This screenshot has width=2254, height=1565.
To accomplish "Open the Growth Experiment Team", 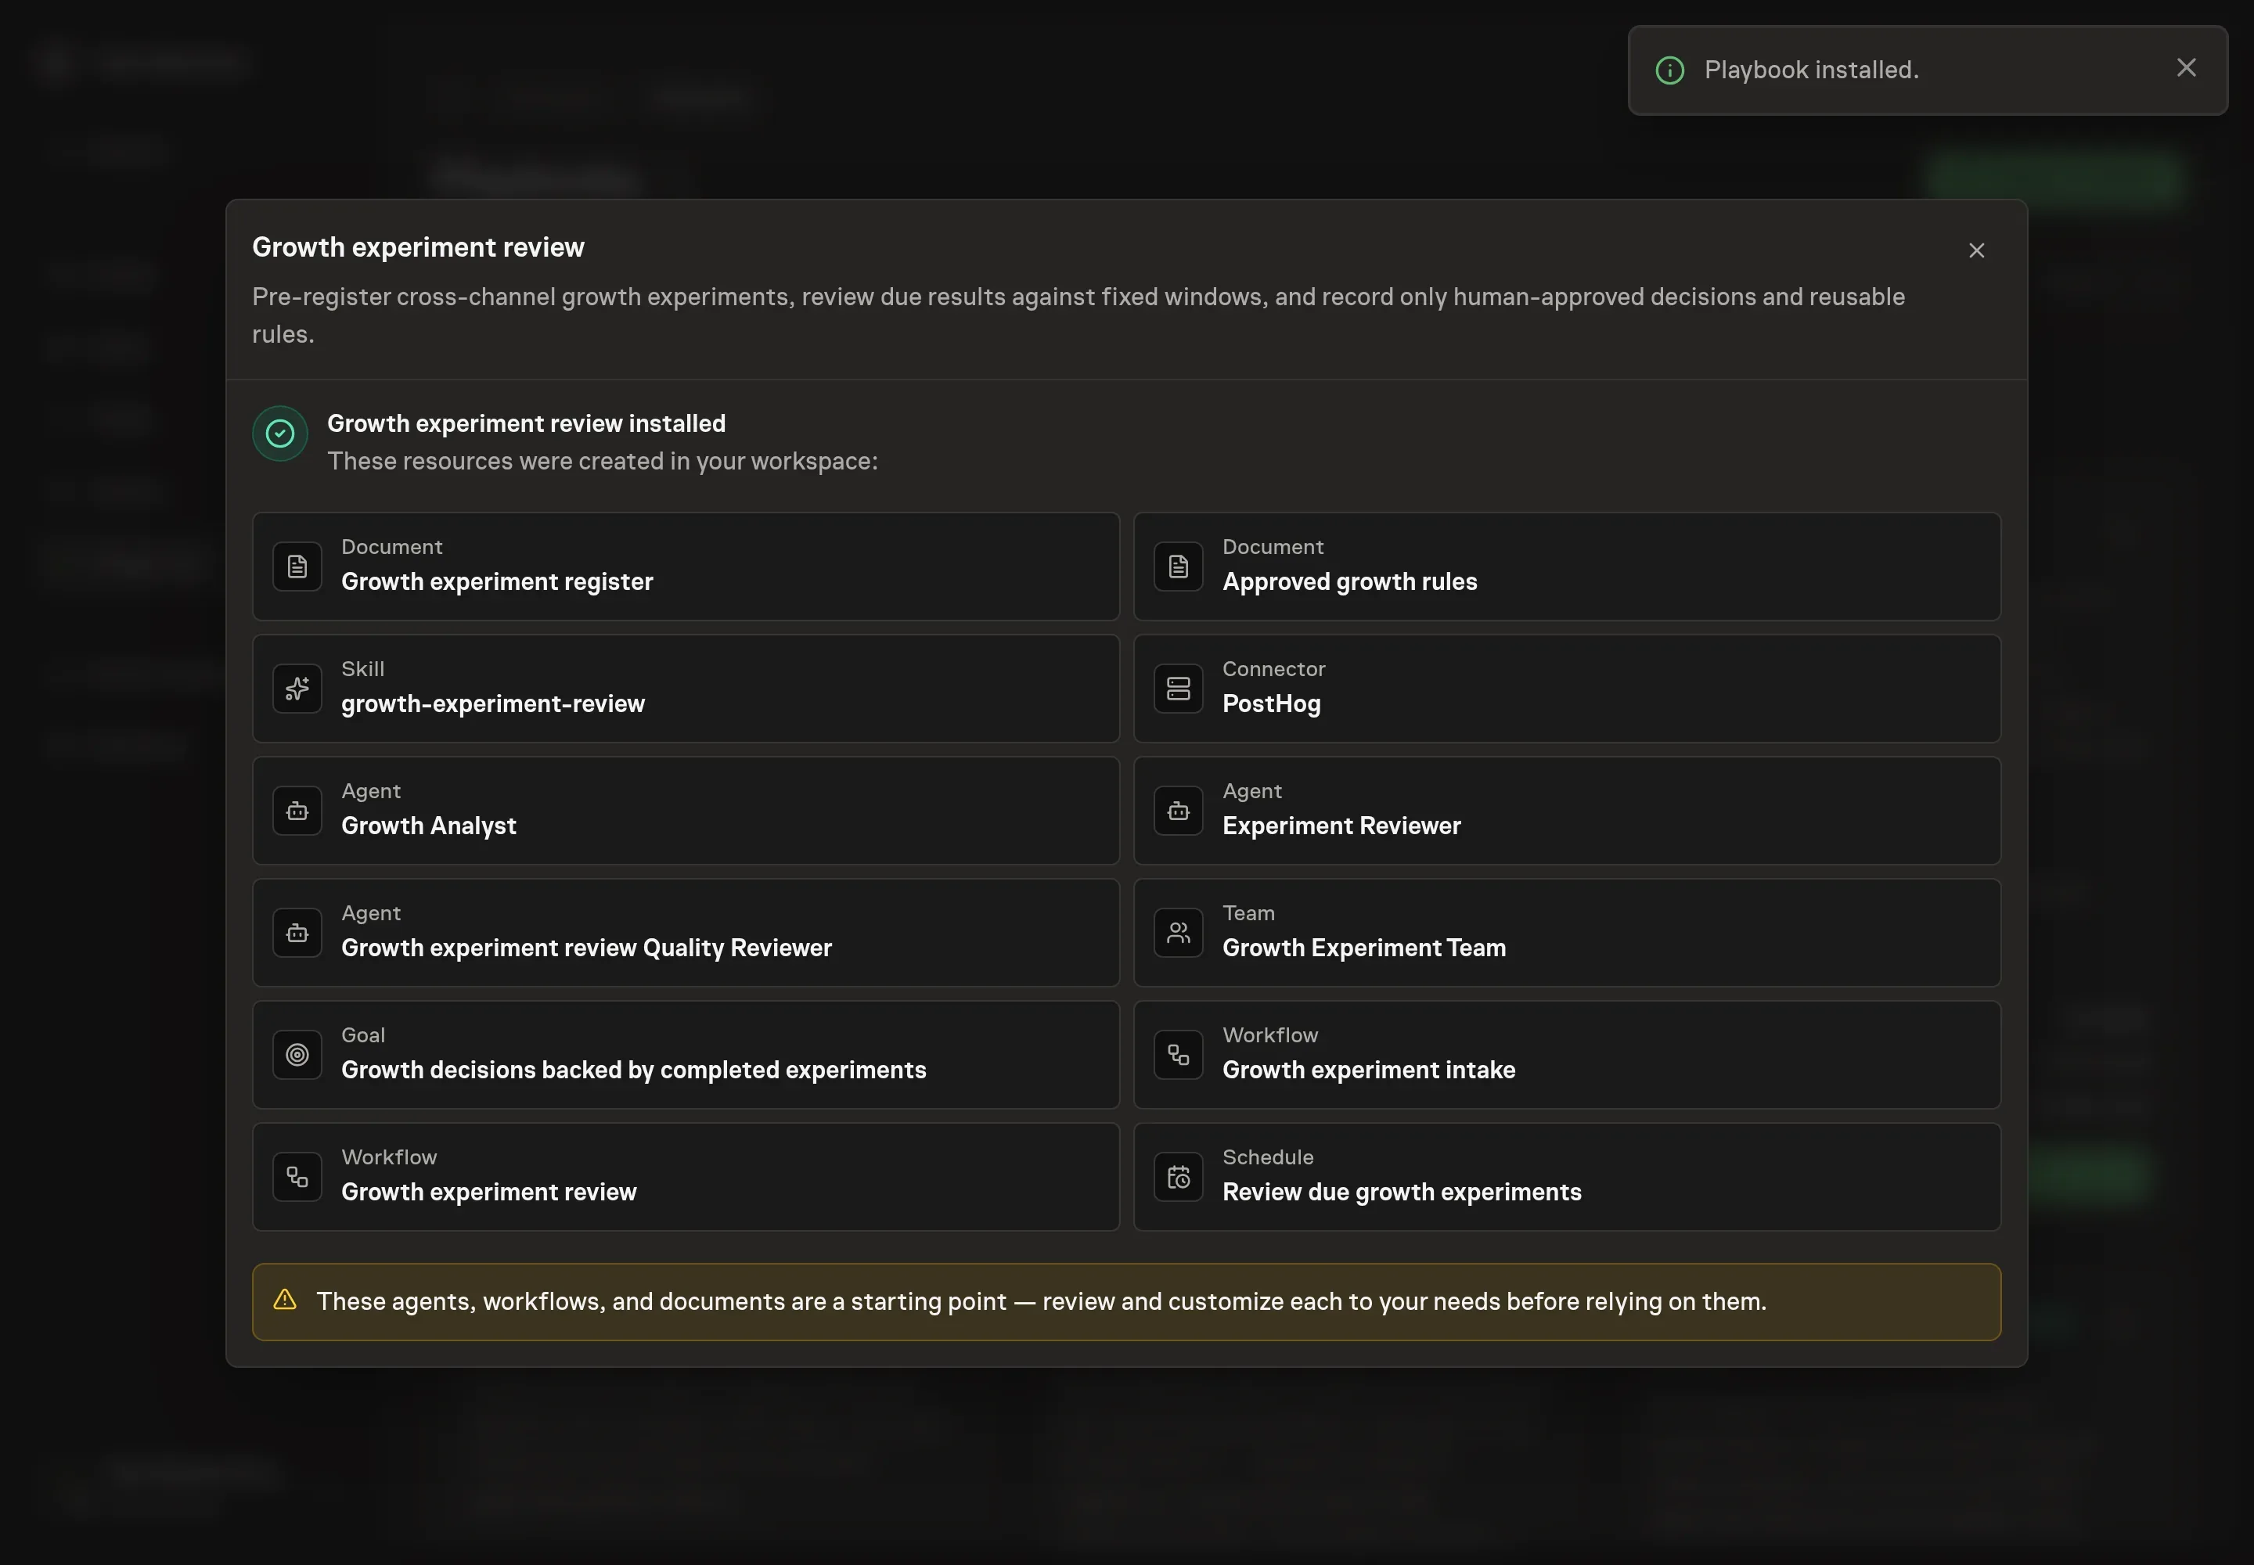I will pyautogui.click(x=1566, y=933).
